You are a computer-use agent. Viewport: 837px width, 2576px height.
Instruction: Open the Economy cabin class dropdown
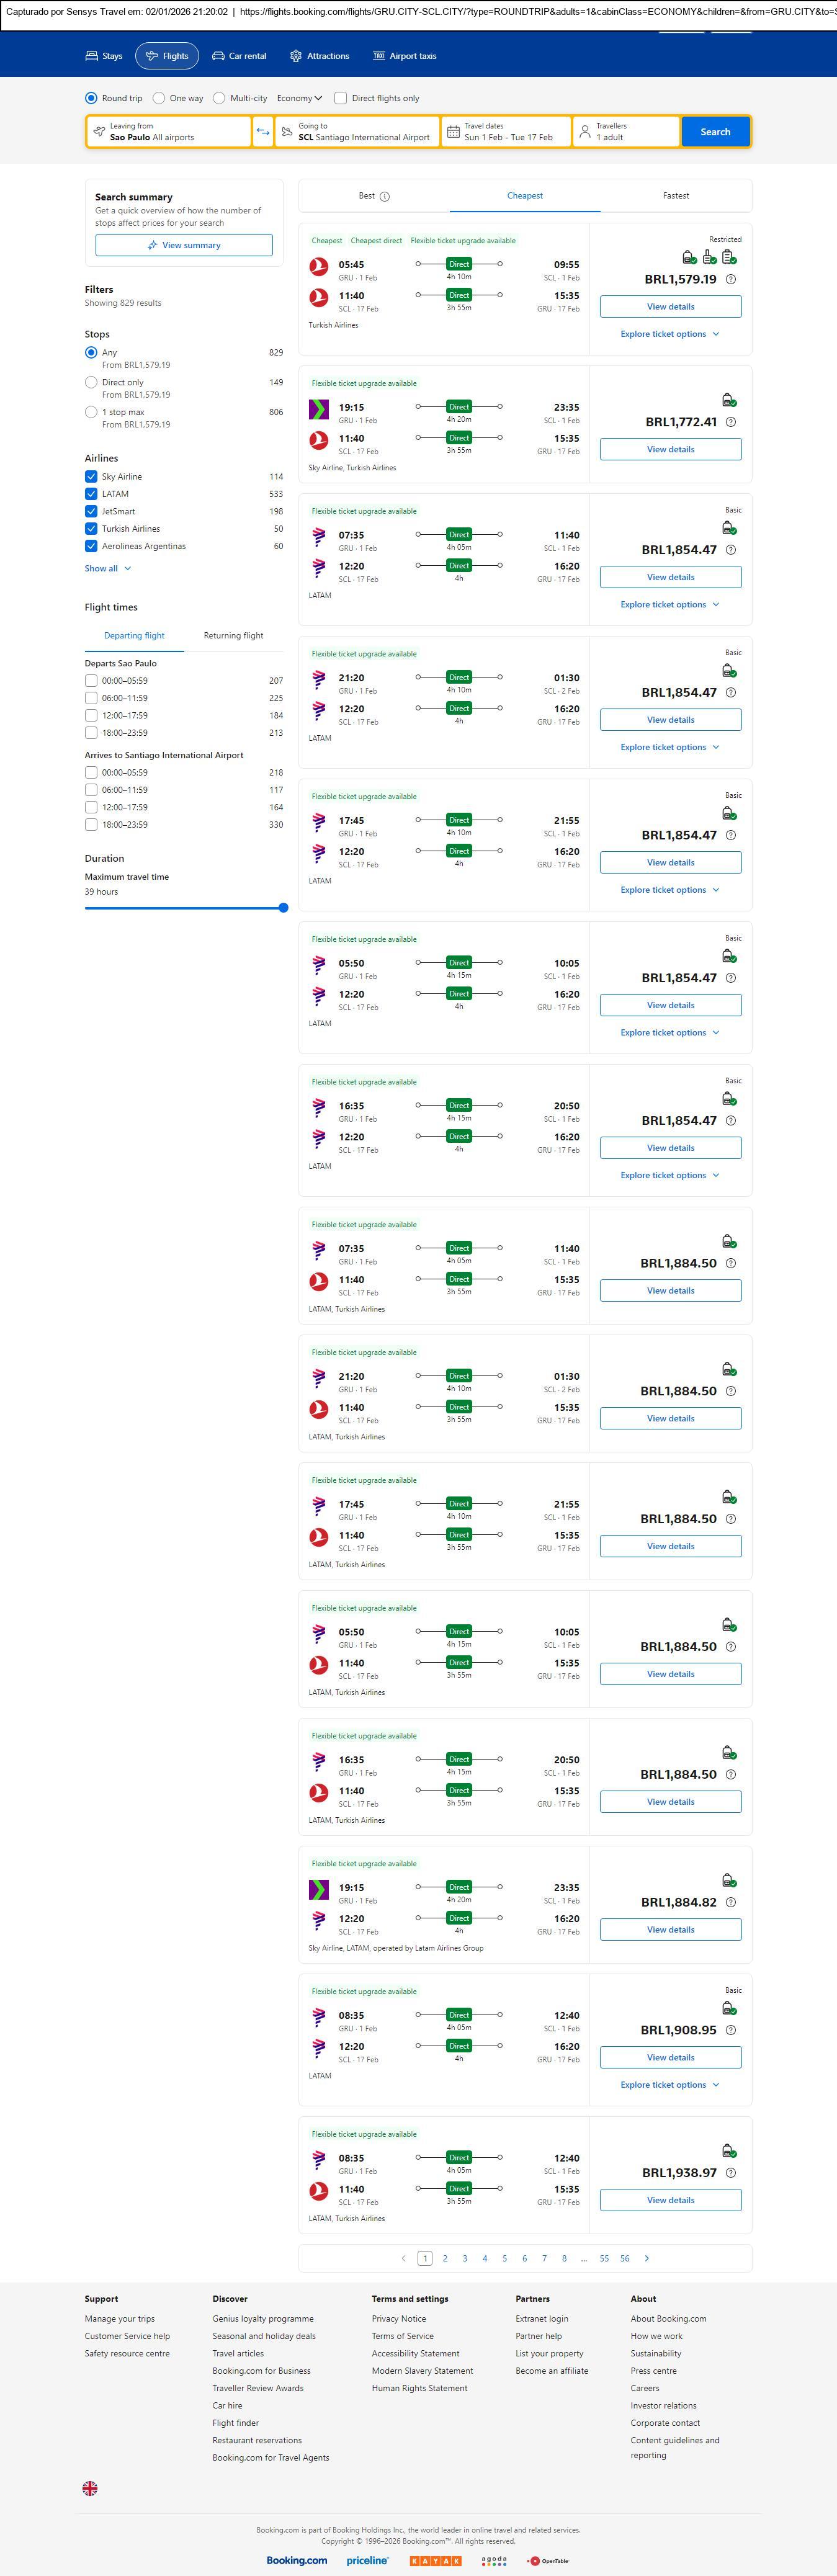299,98
